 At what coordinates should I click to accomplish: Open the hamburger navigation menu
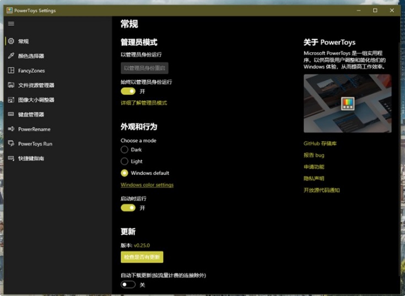tap(11, 24)
